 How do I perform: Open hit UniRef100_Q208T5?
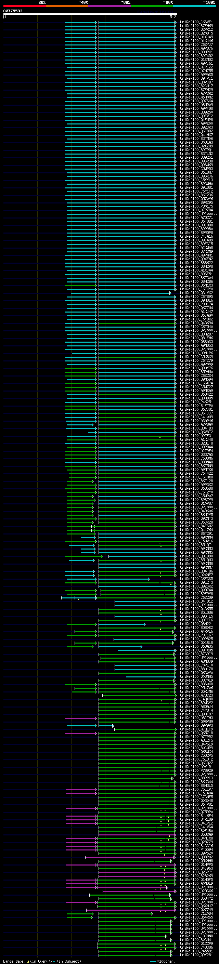[x=196, y=33]
